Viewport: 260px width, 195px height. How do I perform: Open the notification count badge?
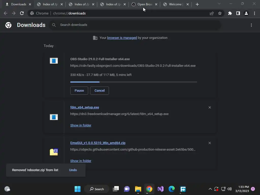(253, 189)
